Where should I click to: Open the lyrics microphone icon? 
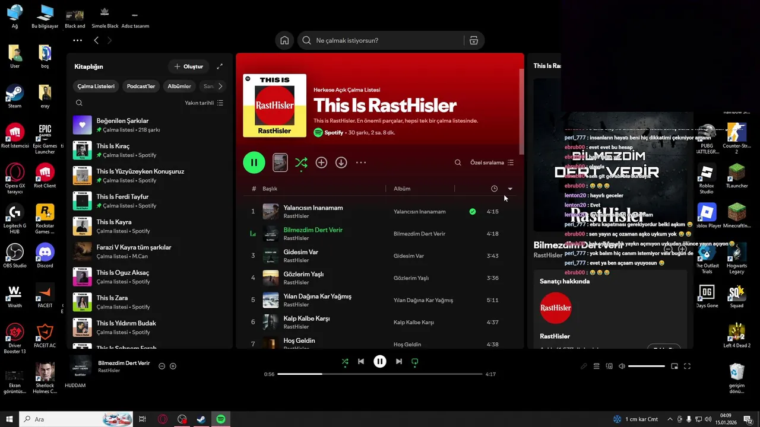point(584,367)
